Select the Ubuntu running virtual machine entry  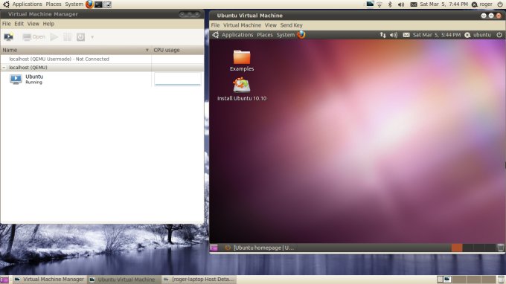click(102, 79)
